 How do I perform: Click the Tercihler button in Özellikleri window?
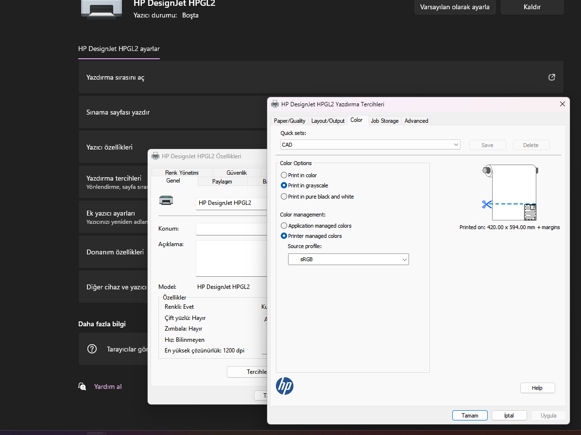coord(247,372)
